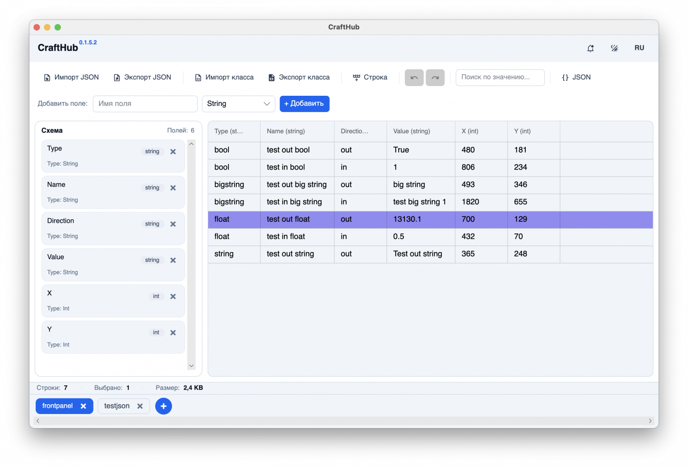Click the undo arrow button
This screenshot has height=467, width=688.
414,78
